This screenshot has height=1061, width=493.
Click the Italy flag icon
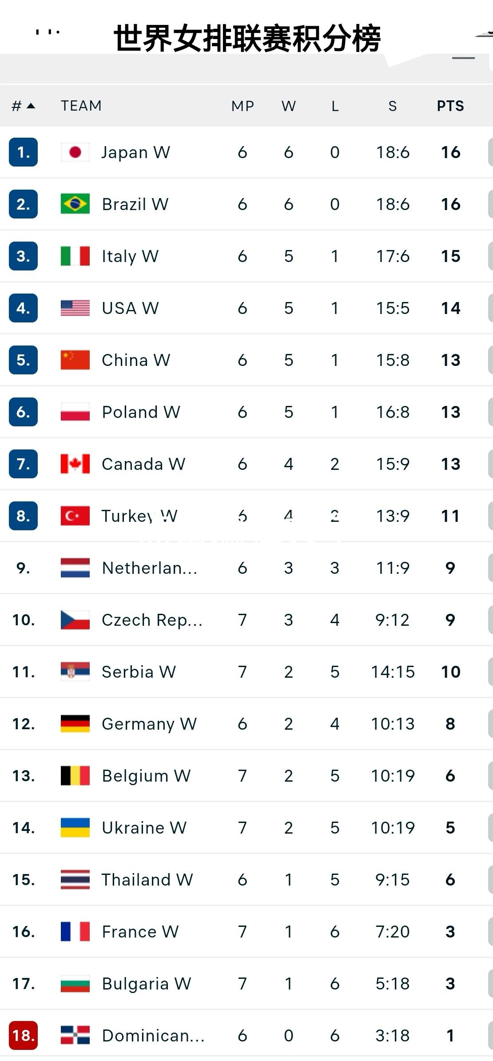coord(75,256)
